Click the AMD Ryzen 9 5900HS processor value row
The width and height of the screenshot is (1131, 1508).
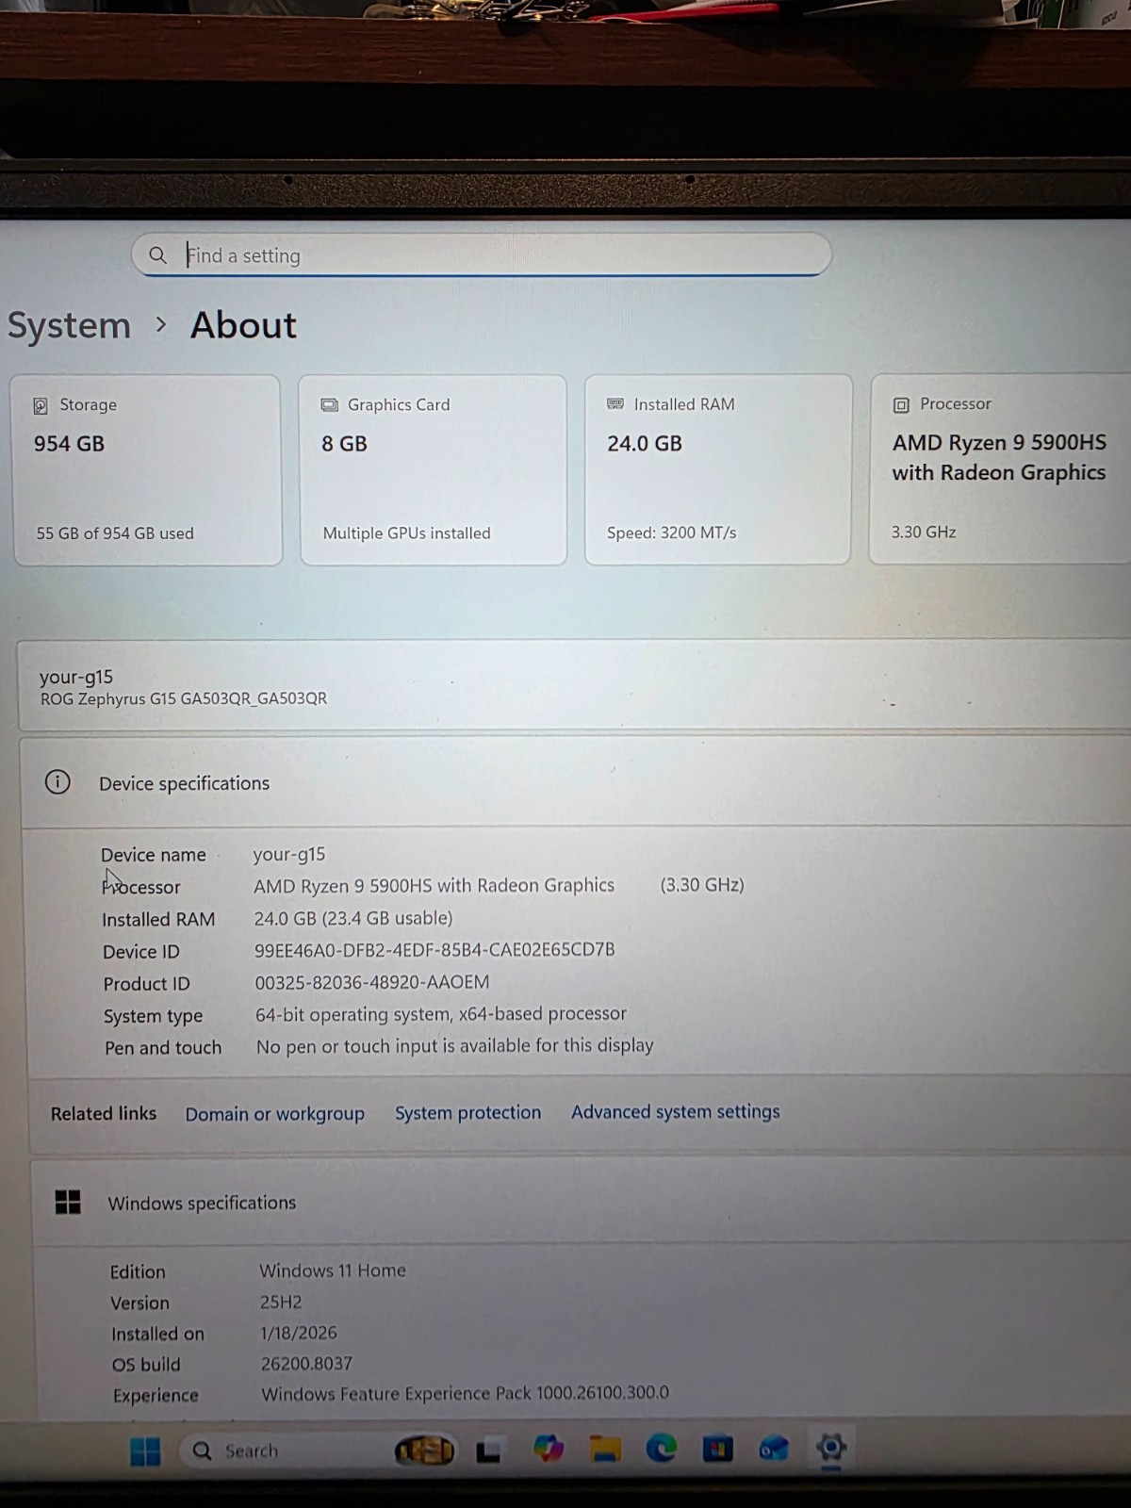tap(434, 886)
